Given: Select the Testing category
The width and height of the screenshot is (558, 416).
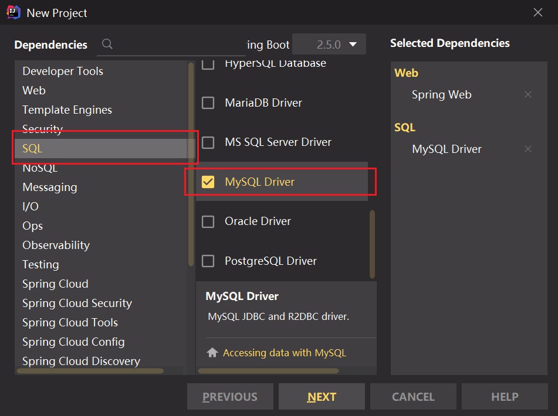Looking at the screenshot, I should click(101, 265).
